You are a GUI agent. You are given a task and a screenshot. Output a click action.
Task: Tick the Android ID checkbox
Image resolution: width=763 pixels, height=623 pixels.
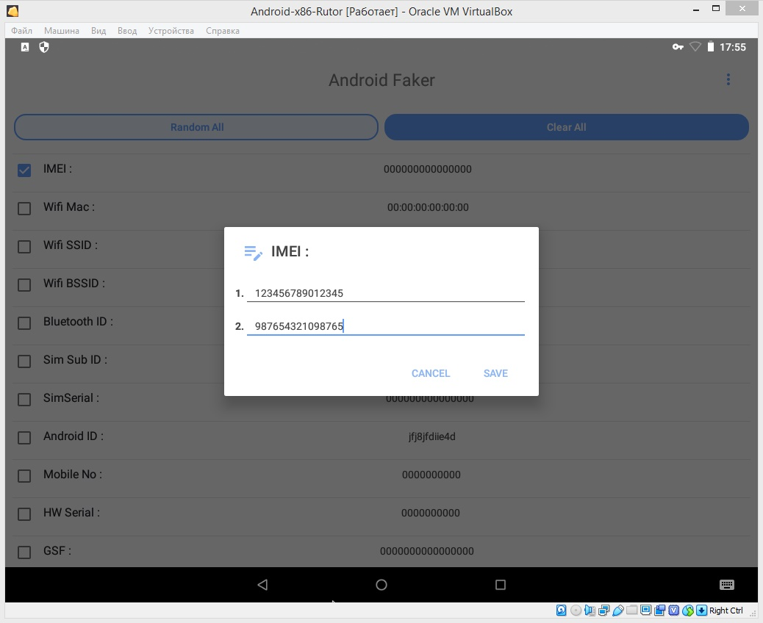24,437
